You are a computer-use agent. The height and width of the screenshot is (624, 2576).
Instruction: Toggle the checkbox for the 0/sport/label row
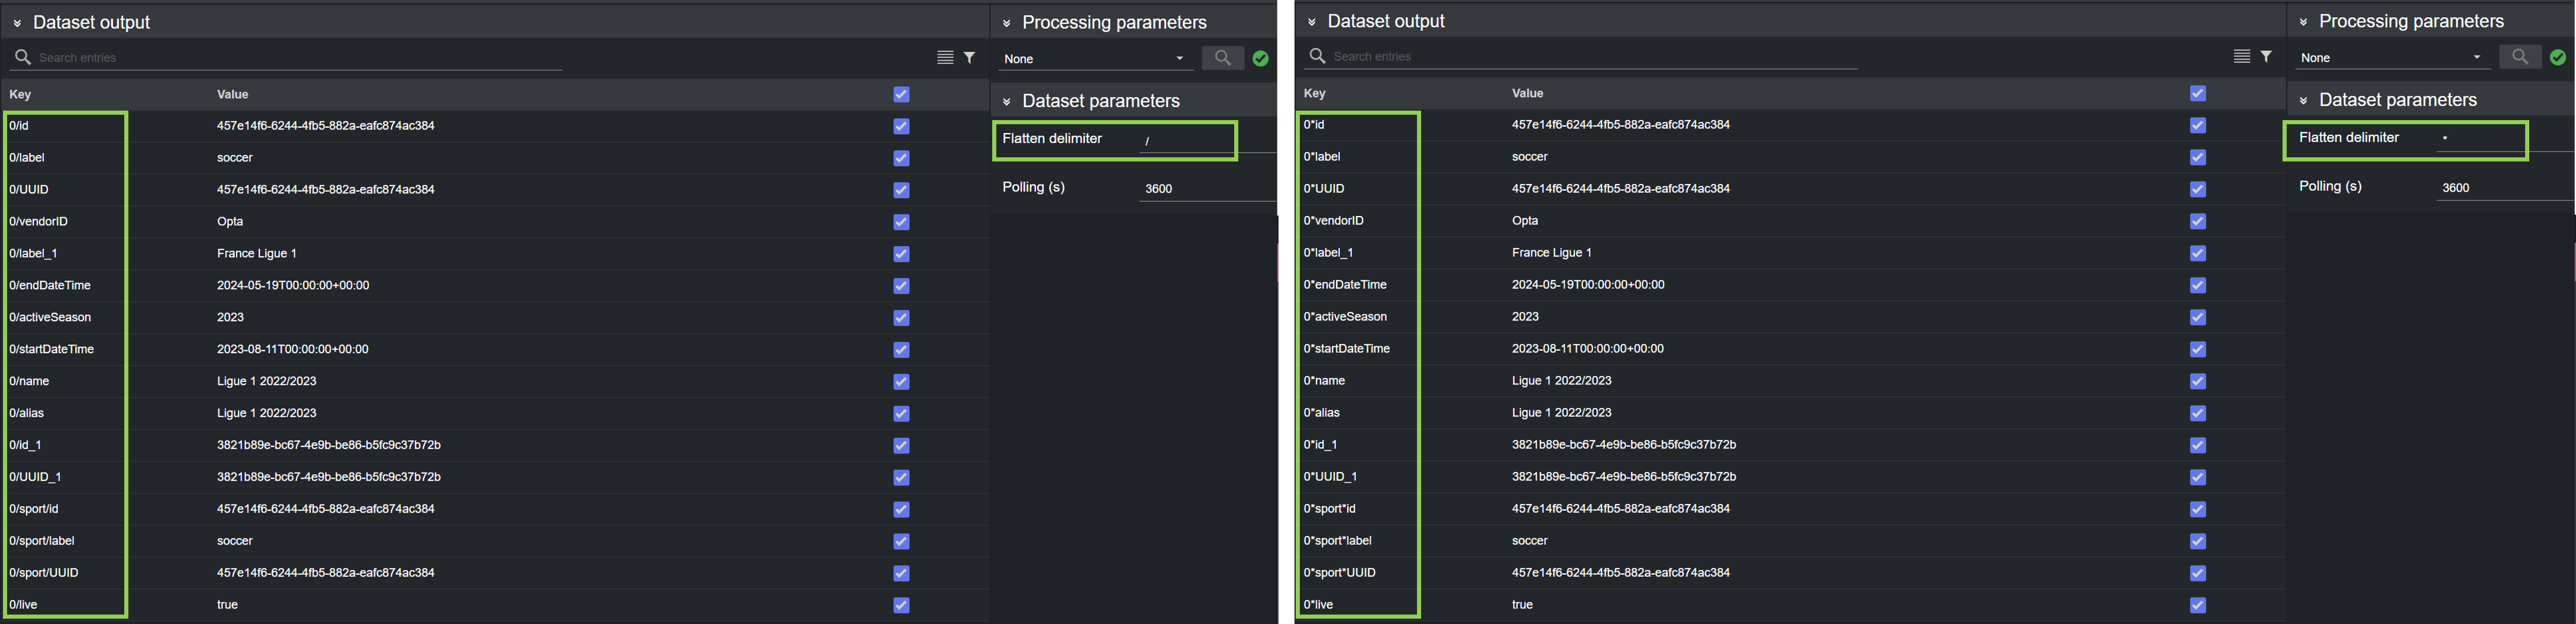click(x=901, y=541)
